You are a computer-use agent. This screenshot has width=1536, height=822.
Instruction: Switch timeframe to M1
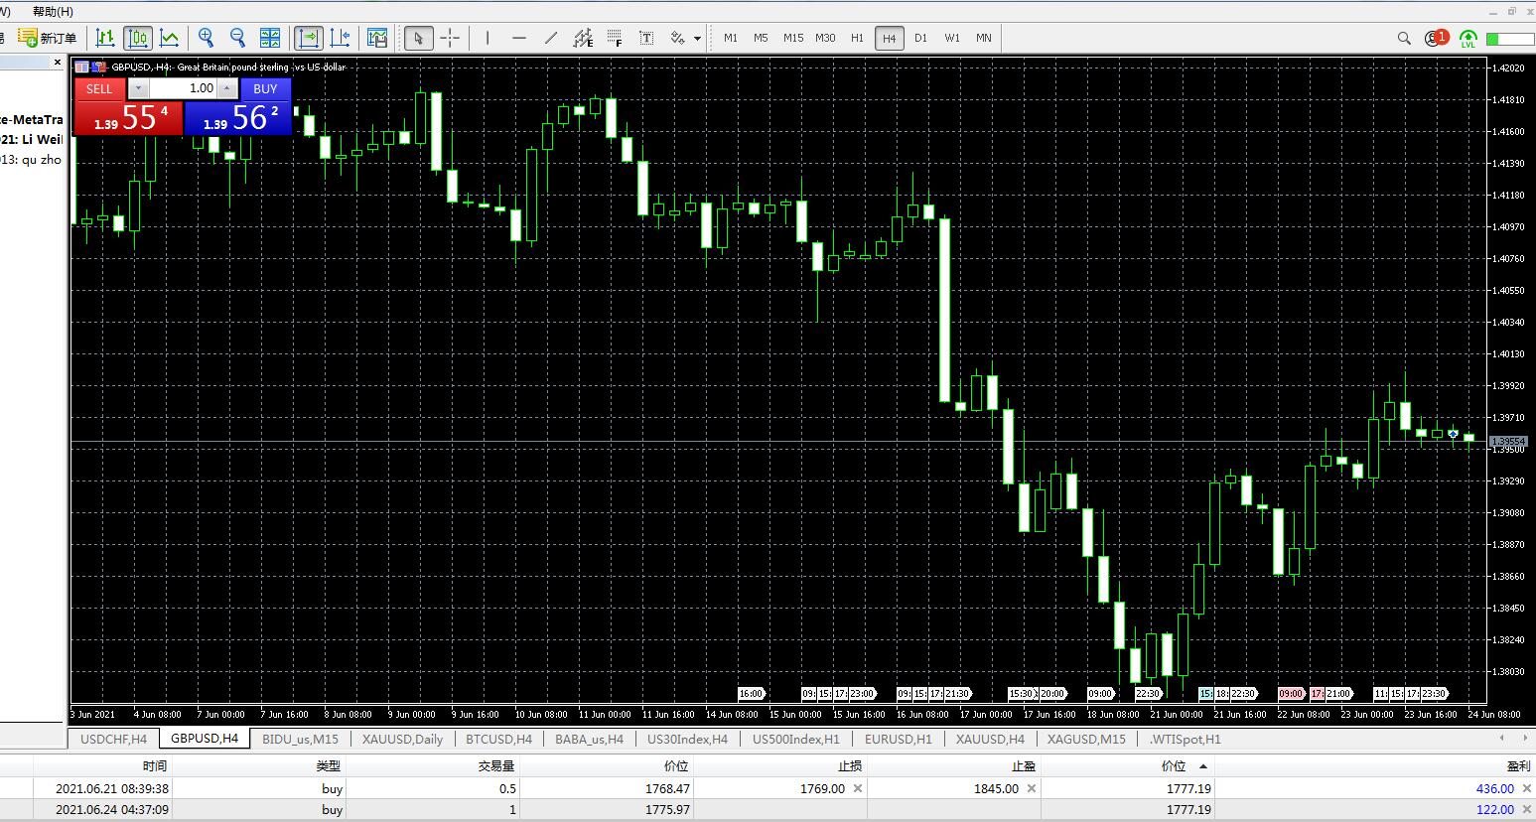coord(731,38)
